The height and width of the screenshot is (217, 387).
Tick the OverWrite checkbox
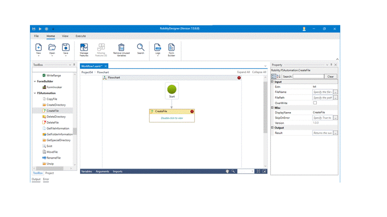coord(315,103)
